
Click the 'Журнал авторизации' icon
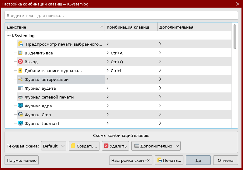[x=20, y=79]
